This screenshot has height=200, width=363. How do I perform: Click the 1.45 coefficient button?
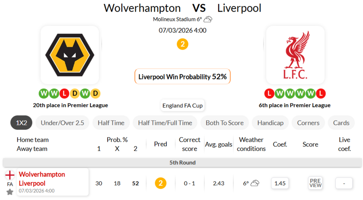click(280, 183)
